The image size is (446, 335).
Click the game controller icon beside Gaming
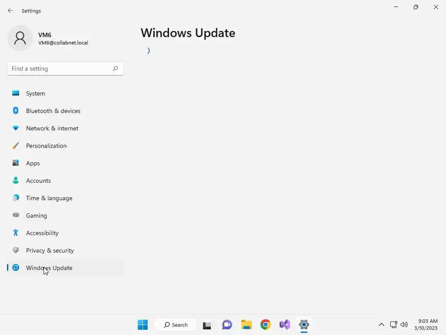pyautogui.click(x=16, y=215)
